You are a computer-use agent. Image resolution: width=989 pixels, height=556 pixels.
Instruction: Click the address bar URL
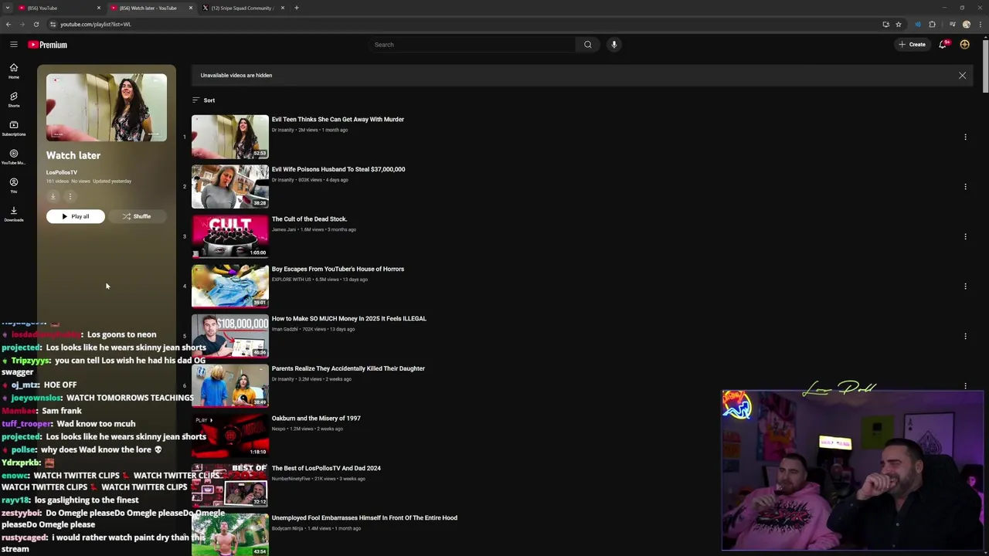click(96, 24)
